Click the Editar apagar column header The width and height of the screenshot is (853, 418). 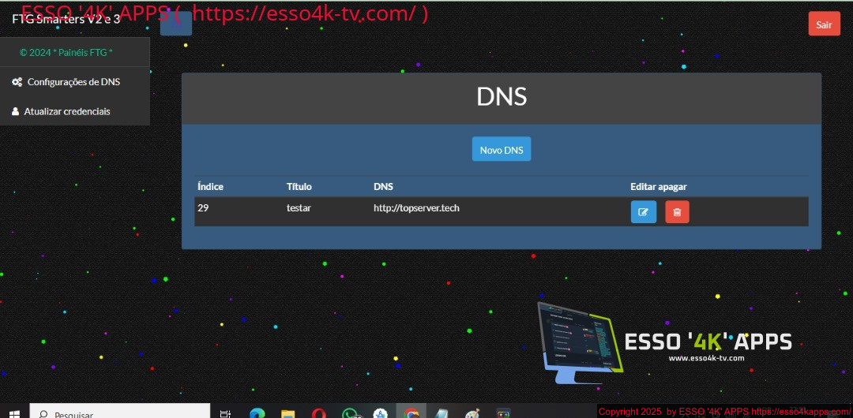coord(659,186)
